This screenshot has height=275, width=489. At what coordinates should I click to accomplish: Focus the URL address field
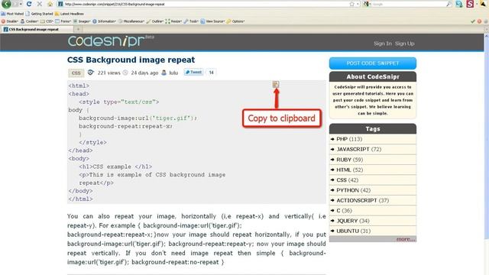coord(206,4)
